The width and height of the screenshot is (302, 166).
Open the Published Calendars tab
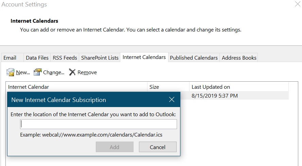click(x=194, y=58)
